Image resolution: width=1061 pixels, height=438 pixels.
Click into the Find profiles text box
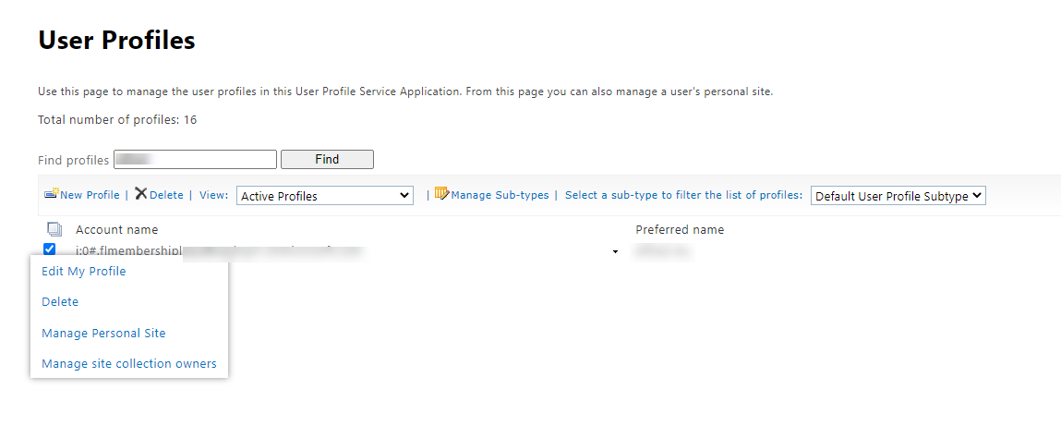pos(195,160)
